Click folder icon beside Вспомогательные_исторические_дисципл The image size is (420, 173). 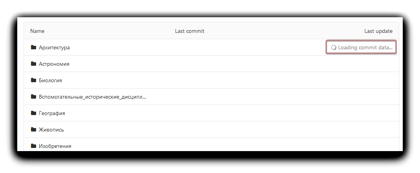pyautogui.click(x=33, y=97)
